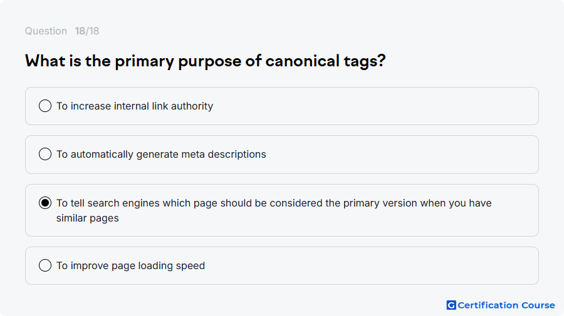
Task: Click the "similar pages" second answer line
Action: click(x=87, y=218)
